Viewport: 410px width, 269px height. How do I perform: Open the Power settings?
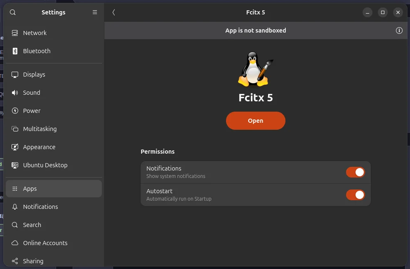[x=54, y=111]
